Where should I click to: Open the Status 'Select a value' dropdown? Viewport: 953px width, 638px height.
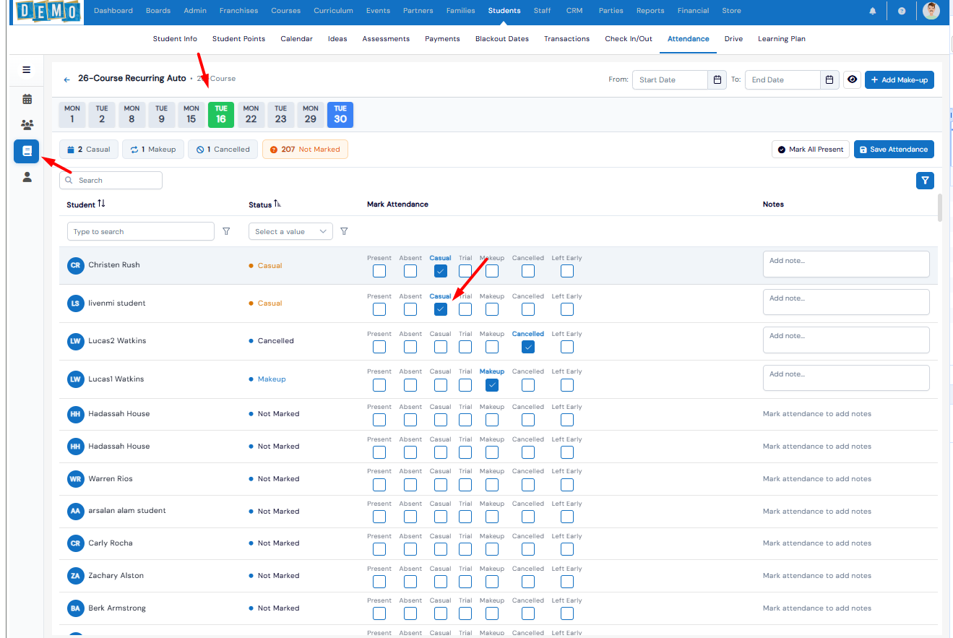(290, 231)
